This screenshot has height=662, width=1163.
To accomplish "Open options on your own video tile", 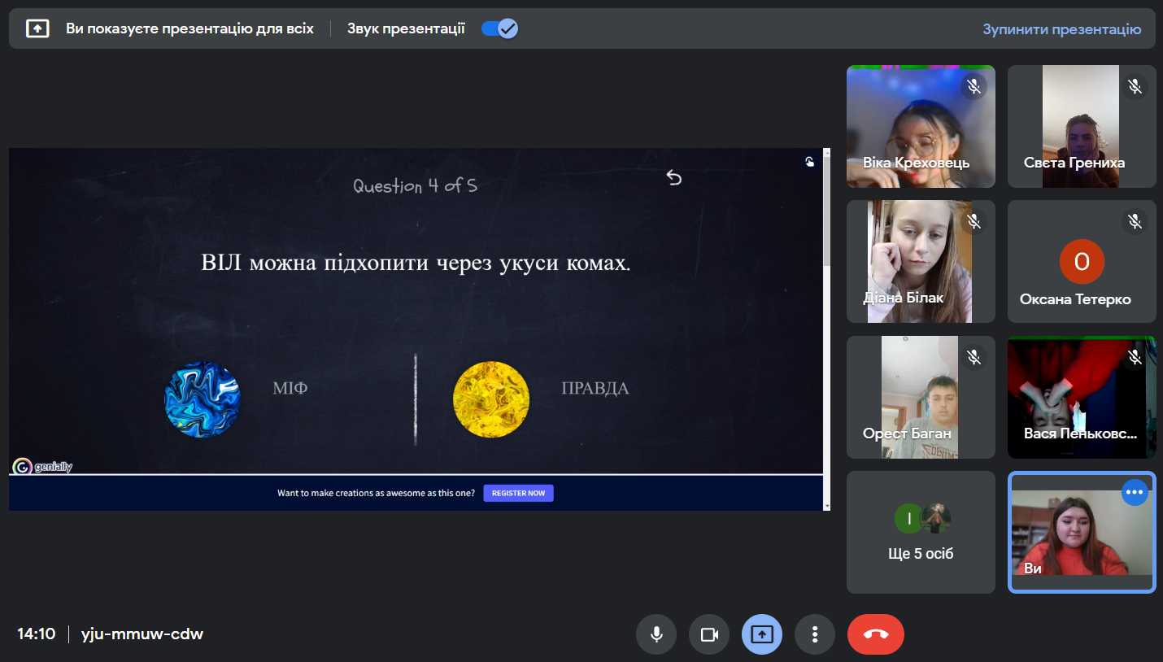I will [x=1134, y=493].
